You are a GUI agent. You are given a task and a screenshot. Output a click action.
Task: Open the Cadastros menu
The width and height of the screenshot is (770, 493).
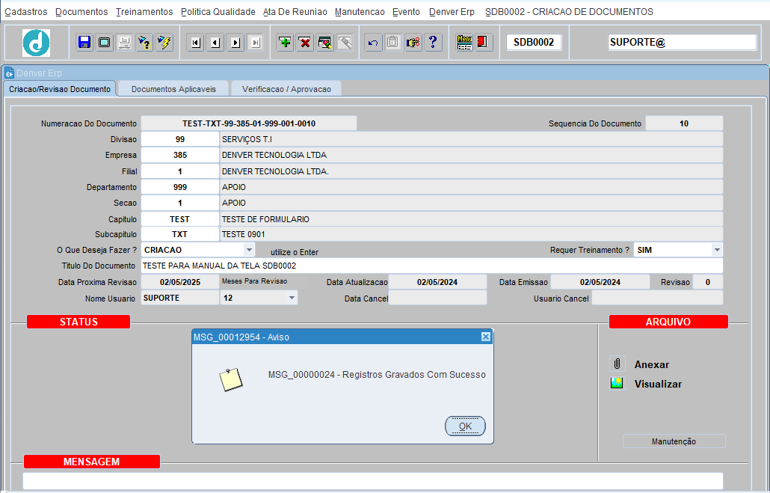[x=26, y=12]
